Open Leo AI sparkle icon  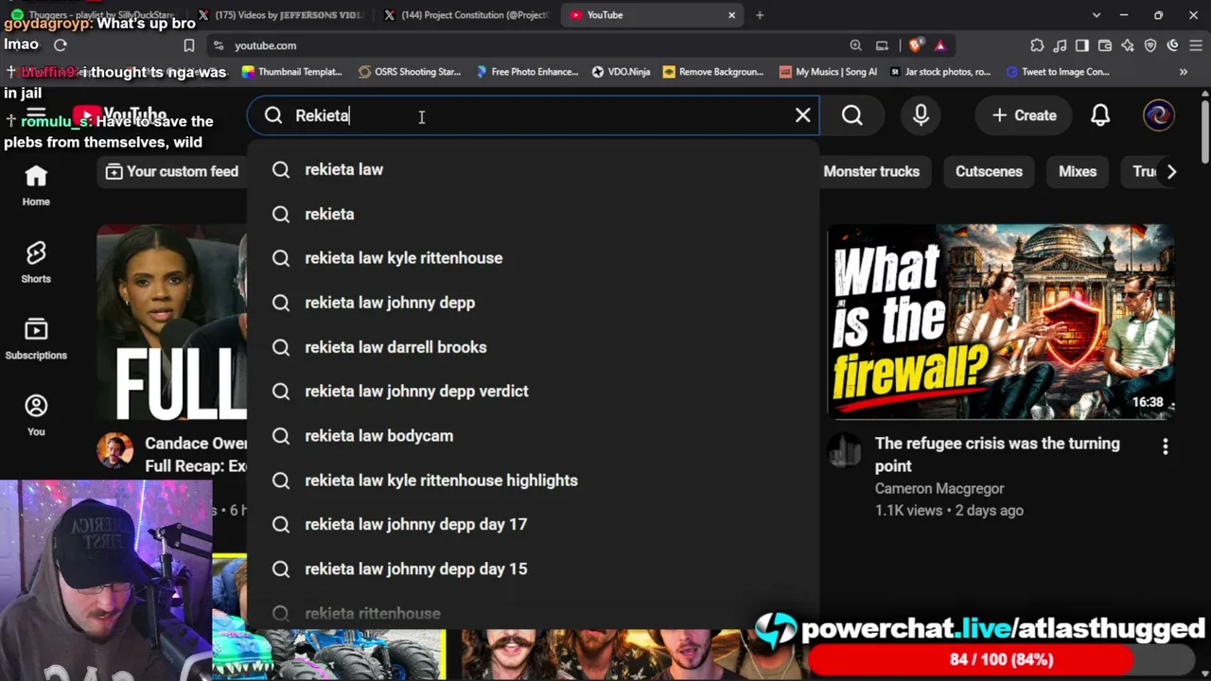pyautogui.click(x=1128, y=45)
